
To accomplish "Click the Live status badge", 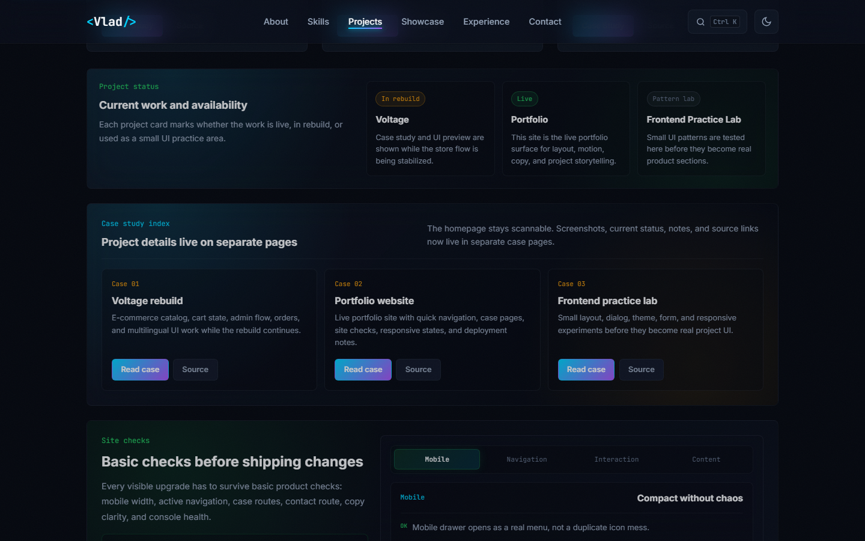I will [524, 99].
